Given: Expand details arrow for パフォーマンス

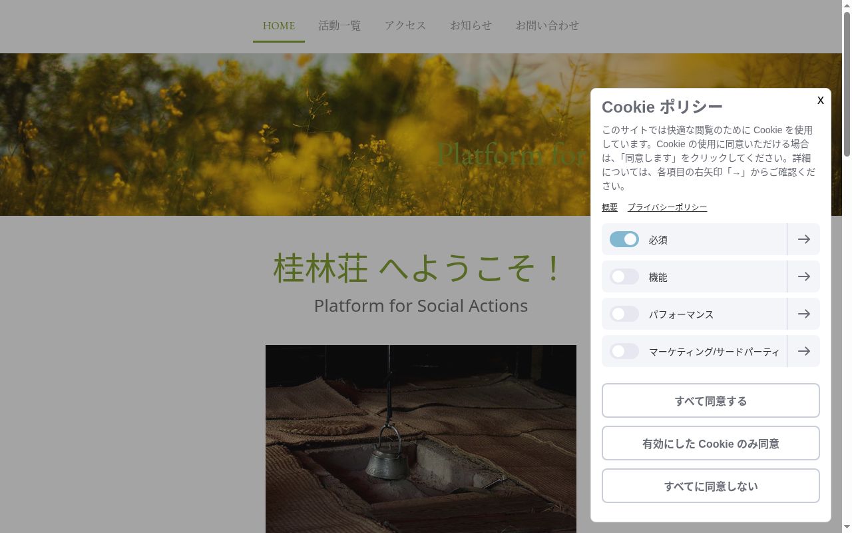Looking at the screenshot, I should [x=803, y=314].
